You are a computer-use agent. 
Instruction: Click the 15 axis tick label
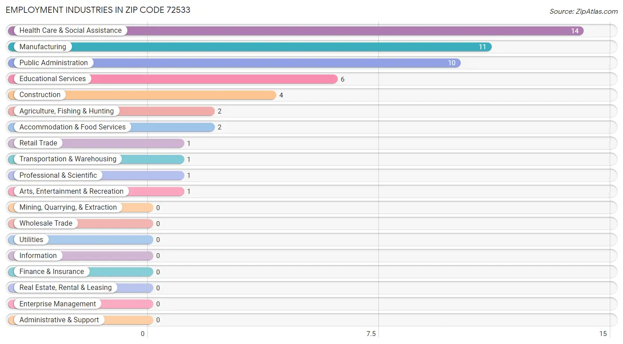point(603,334)
